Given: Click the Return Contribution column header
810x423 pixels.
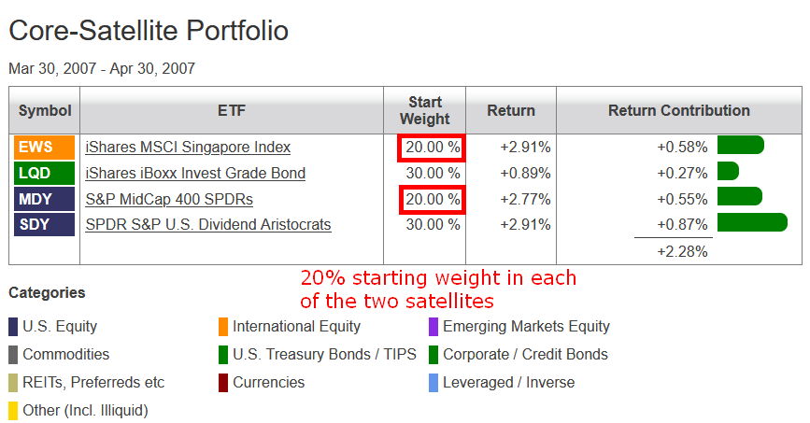Looking at the screenshot, I should pyautogui.click(x=679, y=110).
